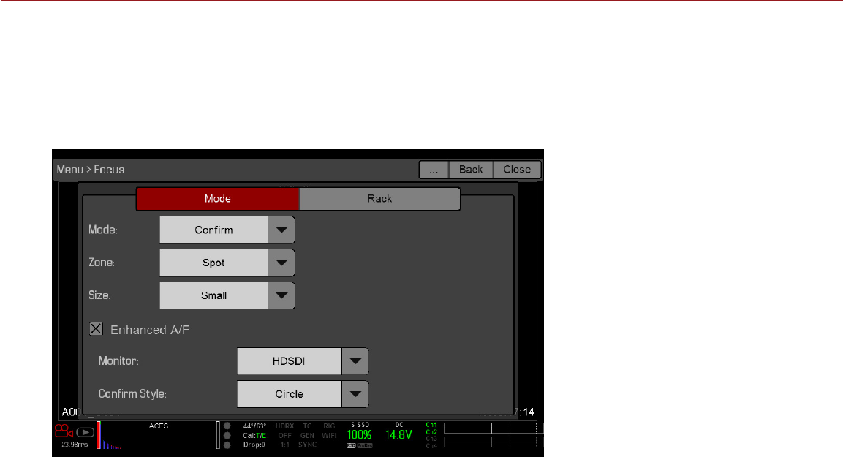Click the Cal:T/E indicator
Image resolution: width=843 pixels, height=457 pixels.
tap(254, 436)
